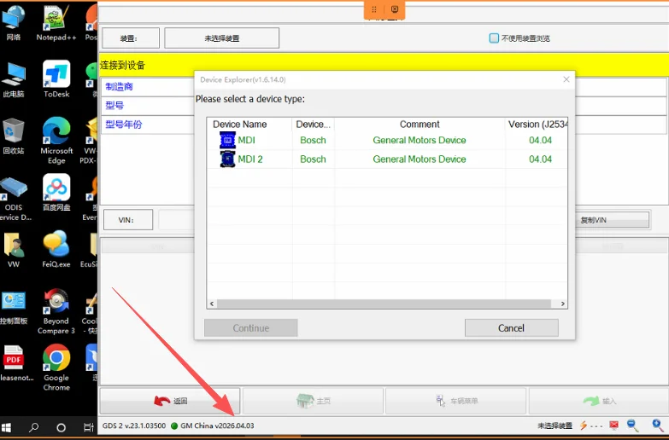Click 'Bosch' in the MDI row
The width and height of the screenshot is (669, 440).
click(313, 140)
